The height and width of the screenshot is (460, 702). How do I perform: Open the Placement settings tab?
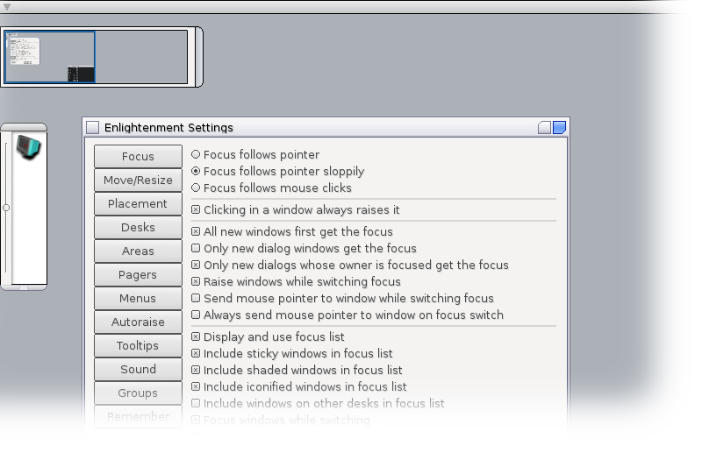138,204
